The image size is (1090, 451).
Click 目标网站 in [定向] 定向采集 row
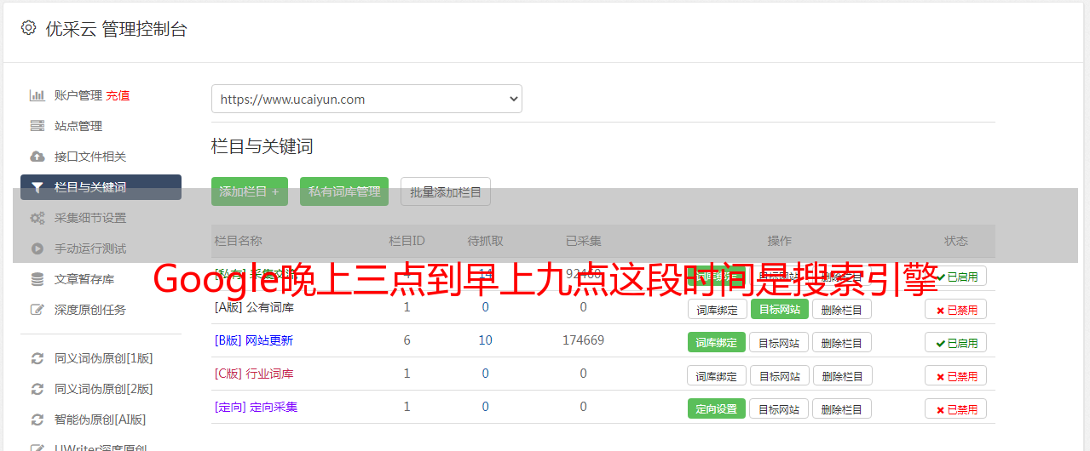click(x=779, y=408)
